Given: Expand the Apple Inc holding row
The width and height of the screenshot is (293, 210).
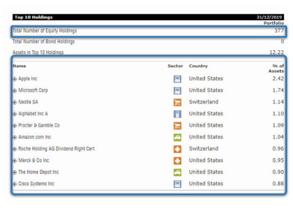Looking at the screenshot, I should (x=15, y=79).
